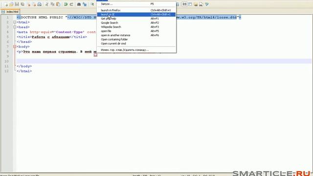The height and width of the screenshot is (176, 313).
Task: Click the Close document toolbar icon
Action: tap(28, 4)
